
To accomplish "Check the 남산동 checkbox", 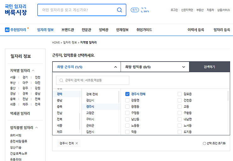I will (x=127, y=119).
